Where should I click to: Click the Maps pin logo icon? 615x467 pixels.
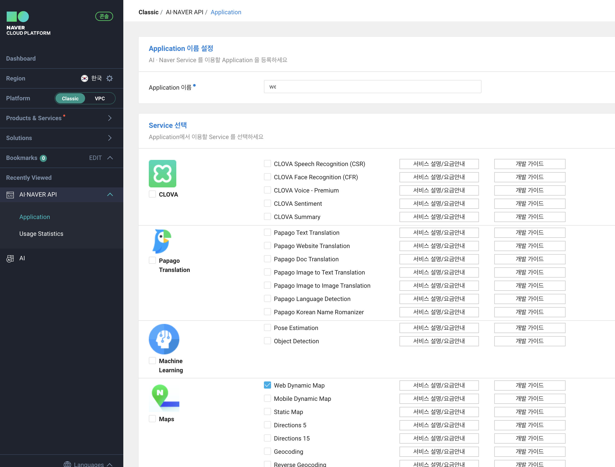pos(164,398)
